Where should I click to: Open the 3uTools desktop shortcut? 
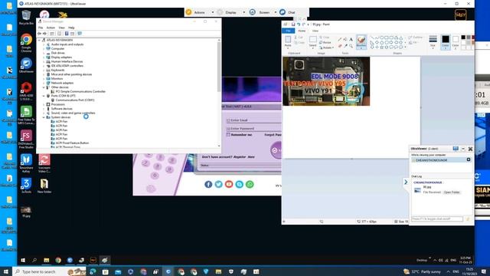[26, 186]
